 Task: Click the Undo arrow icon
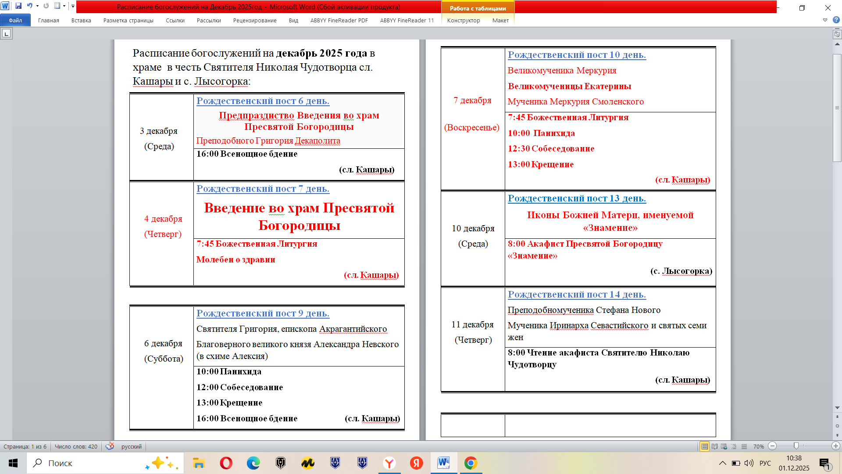click(29, 6)
